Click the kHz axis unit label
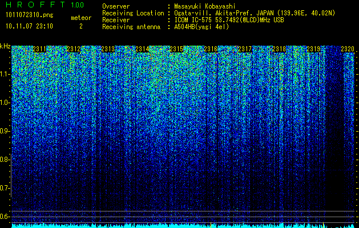Image resolution: width=359 pixels, height=228 pixels. point(5,46)
